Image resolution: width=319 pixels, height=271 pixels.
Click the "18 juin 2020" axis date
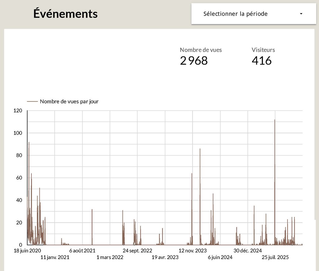27,251
